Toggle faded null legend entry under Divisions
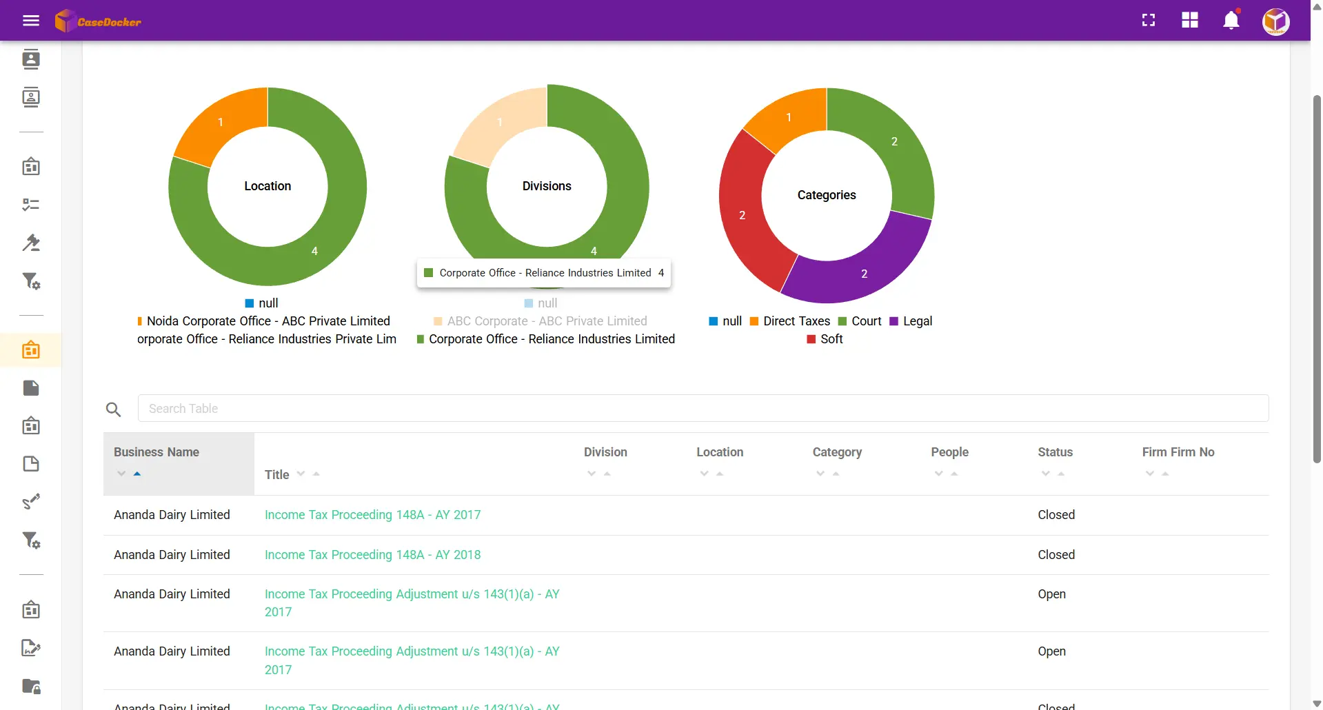Viewport: 1323px width, 710px height. (x=541, y=303)
